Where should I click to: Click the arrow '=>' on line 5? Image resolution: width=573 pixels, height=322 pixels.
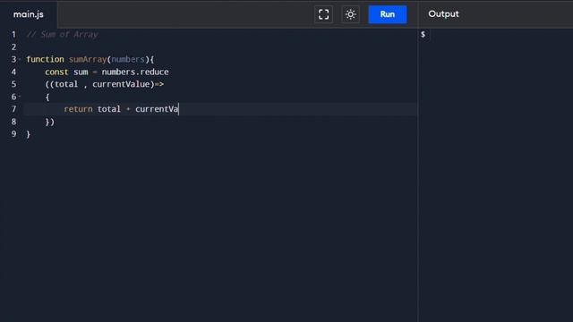pyautogui.click(x=159, y=84)
